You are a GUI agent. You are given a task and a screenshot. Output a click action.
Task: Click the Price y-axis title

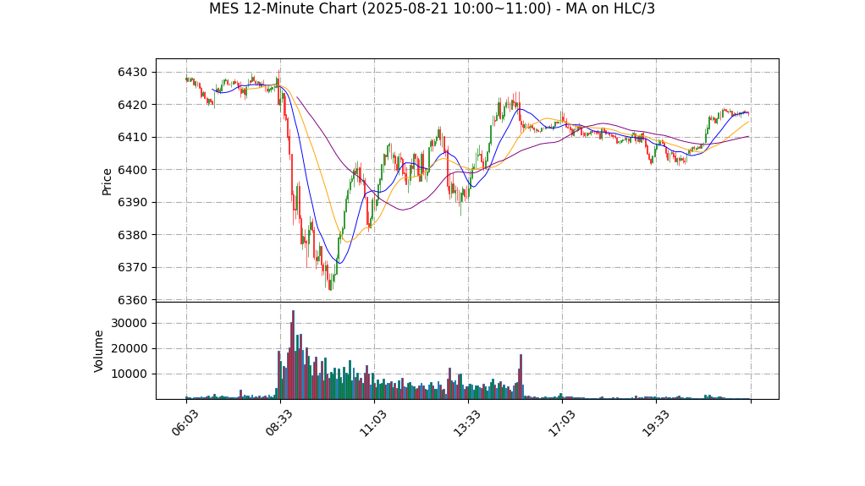107,182
